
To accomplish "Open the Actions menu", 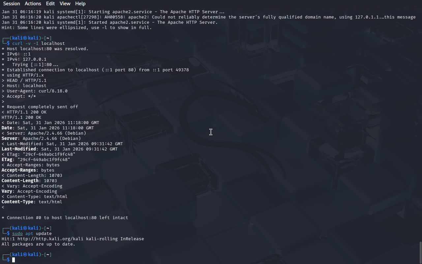I will 33,4.
